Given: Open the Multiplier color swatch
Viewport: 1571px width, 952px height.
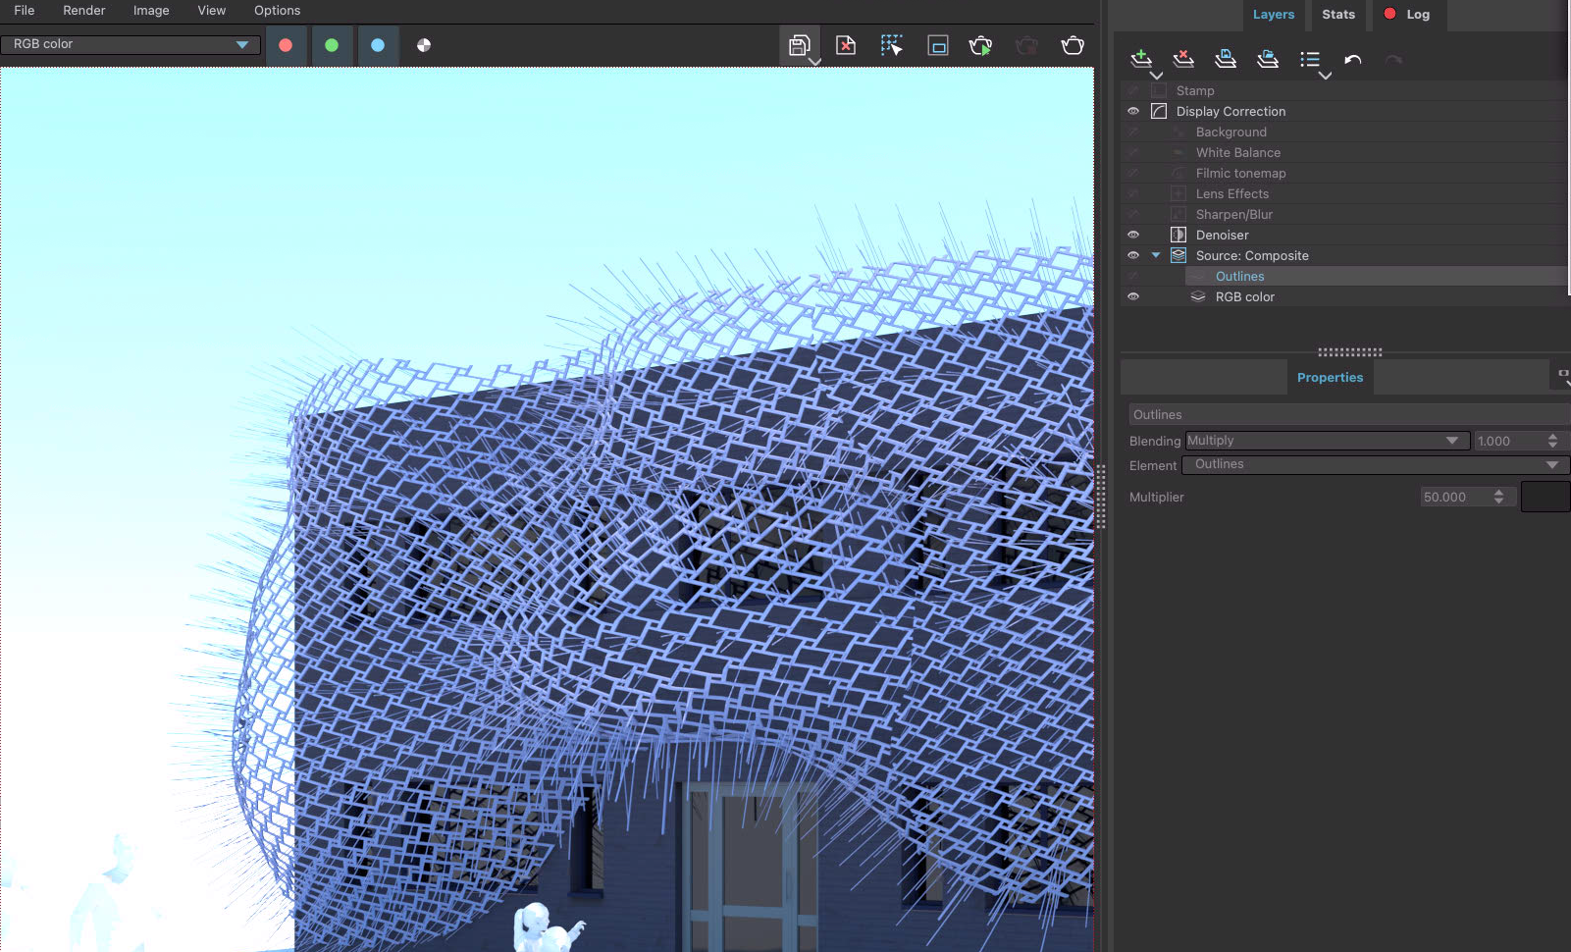Looking at the screenshot, I should click(1545, 497).
